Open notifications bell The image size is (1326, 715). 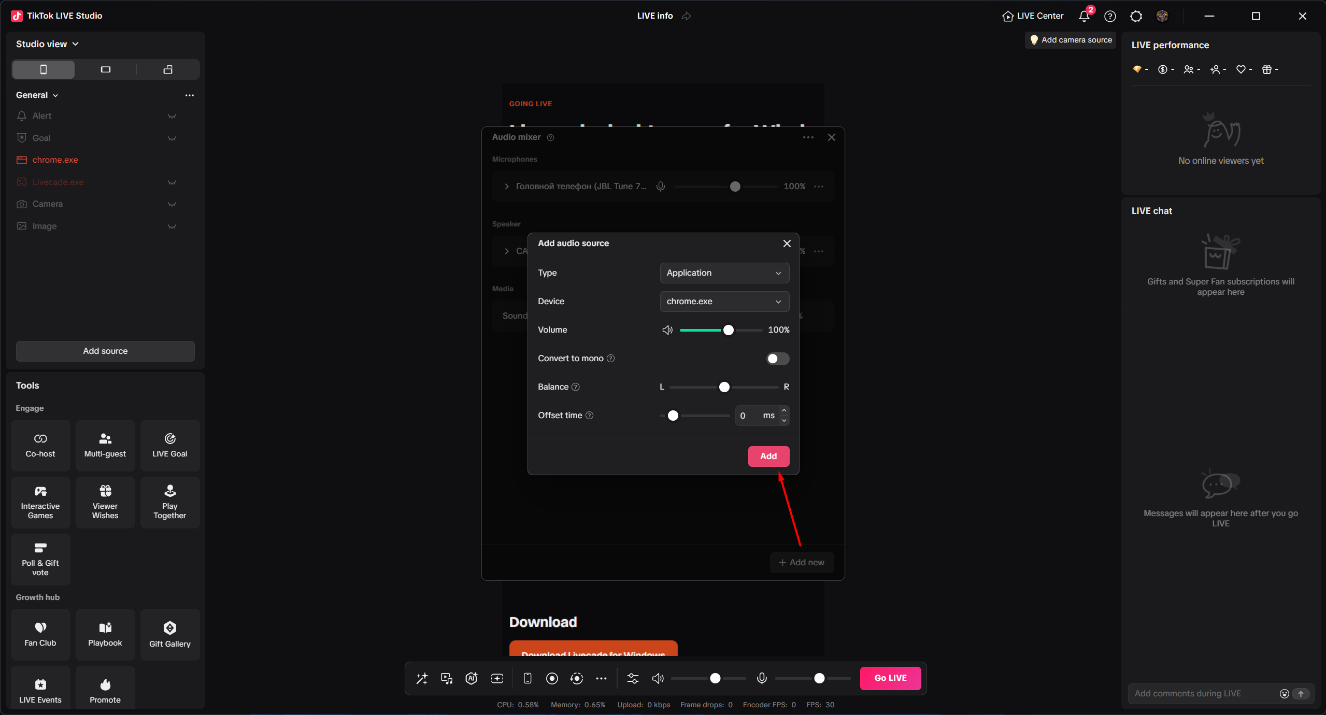click(x=1084, y=16)
